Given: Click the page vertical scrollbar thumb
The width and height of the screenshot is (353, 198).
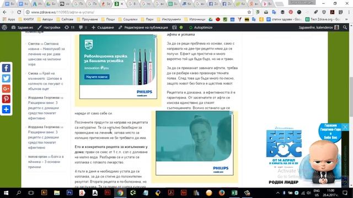Looking at the screenshot, I should pyautogui.click(x=351, y=97).
